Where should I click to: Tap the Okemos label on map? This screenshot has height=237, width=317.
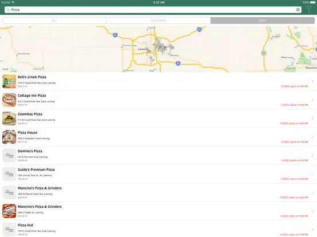[174, 56]
